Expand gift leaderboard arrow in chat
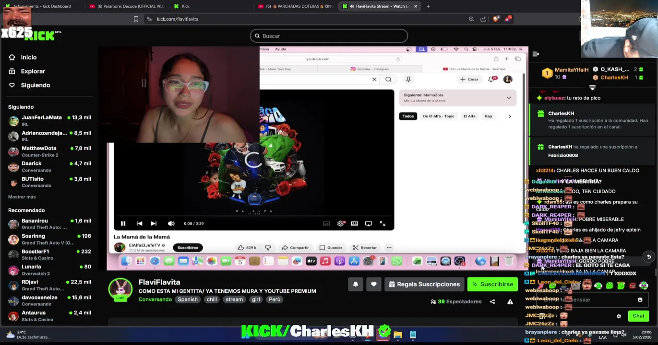Screen dimensions: 658x345 pyautogui.click(x=592, y=88)
